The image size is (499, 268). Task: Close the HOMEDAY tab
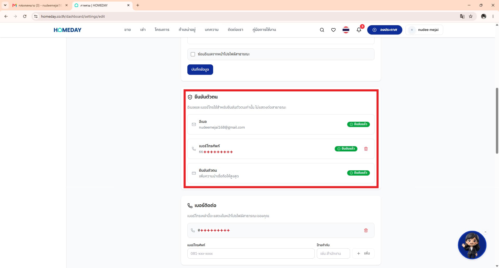(128, 5)
